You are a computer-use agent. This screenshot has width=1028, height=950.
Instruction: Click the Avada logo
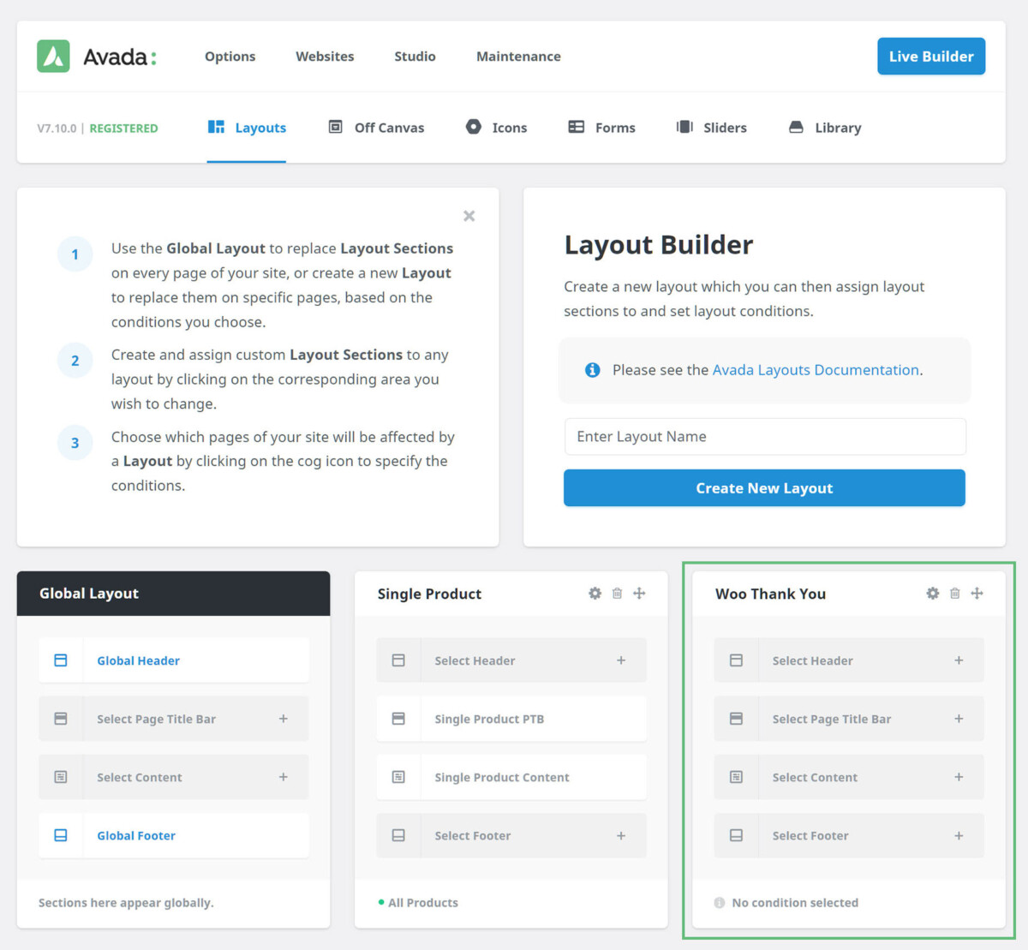53,56
